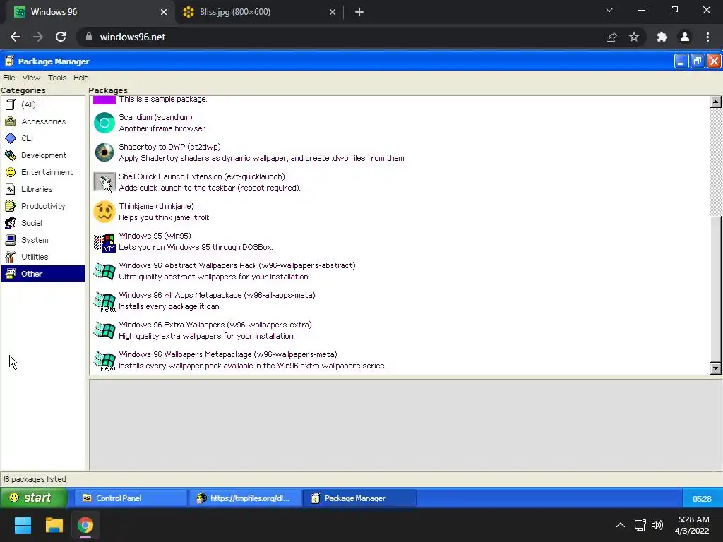
Task: Open the View menu
Action: point(31,78)
